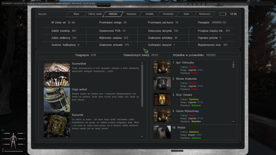Click the ranking list down arrow
The image size is (276, 155).
[234, 122]
